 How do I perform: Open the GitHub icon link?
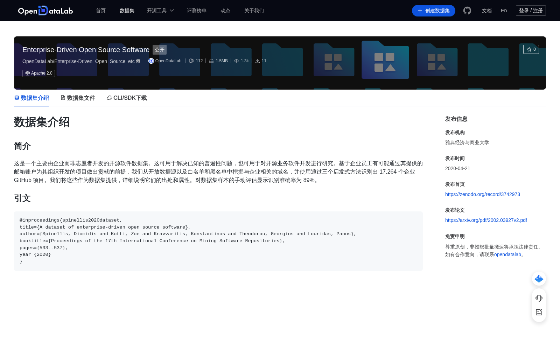coord(467,10)
